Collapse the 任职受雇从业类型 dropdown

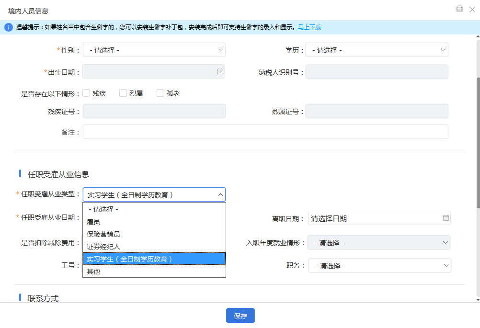click(x=220, y=194)
